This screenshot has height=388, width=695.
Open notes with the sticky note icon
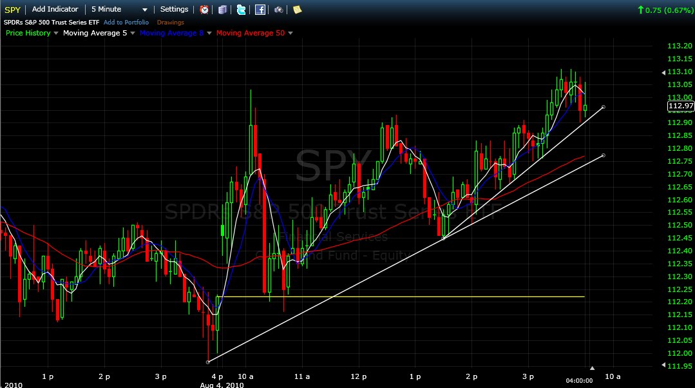(298, 9)
